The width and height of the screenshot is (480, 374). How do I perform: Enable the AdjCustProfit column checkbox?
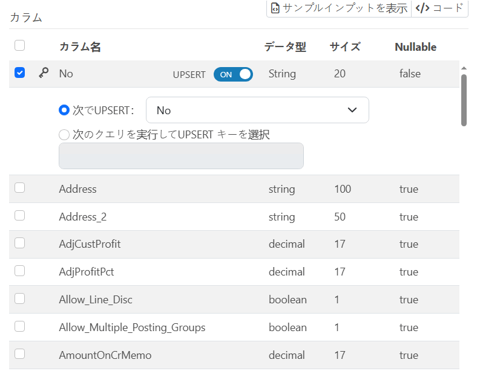pos(19,243)
